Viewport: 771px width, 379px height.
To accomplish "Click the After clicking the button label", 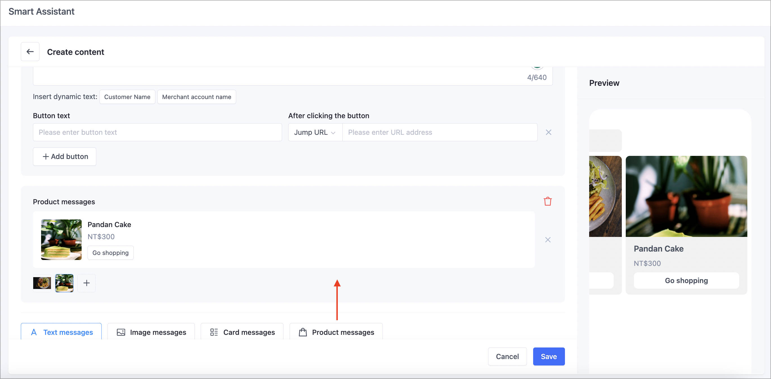I will pyautogui.click(x=328, y=116).
